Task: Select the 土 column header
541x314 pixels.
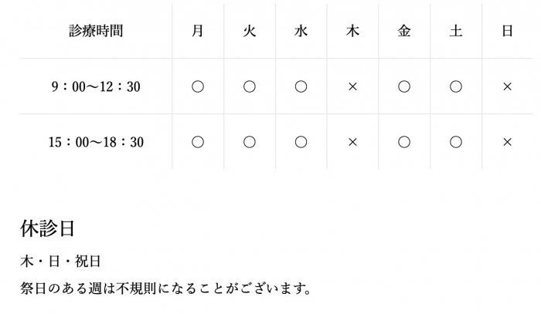Action: click(456, 31)
